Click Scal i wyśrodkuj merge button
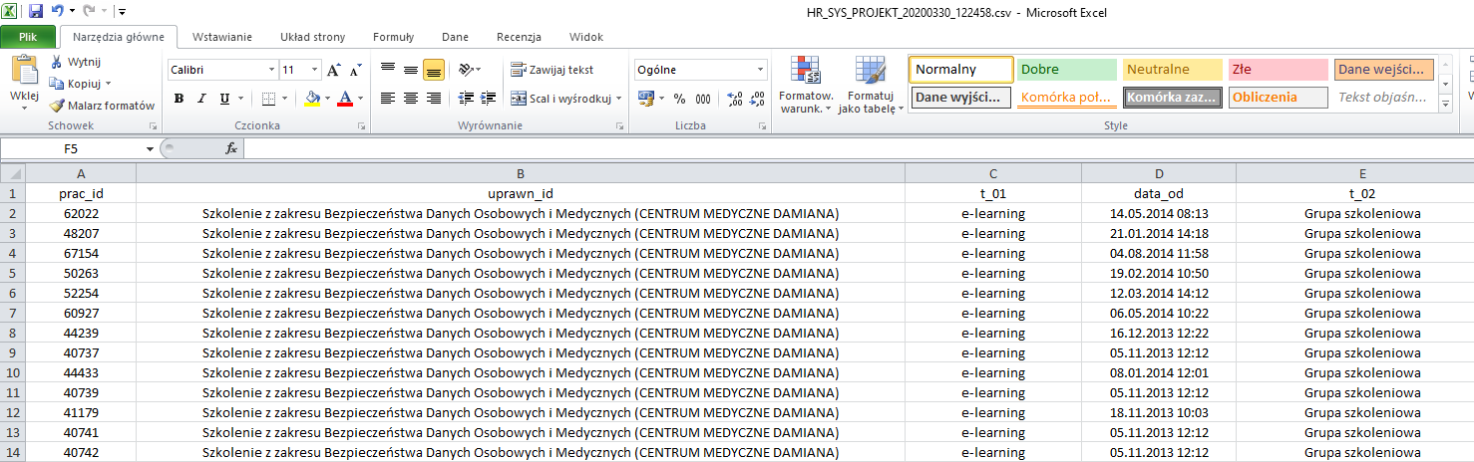This screenshot has height=462, width=1474. [559, 99]
